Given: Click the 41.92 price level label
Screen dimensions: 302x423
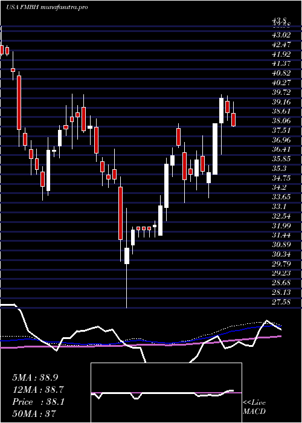Looking at the screenshot, I should pyautogui.click(x=280, y=54).
